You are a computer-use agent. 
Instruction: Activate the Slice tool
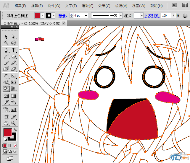point(13,117)
